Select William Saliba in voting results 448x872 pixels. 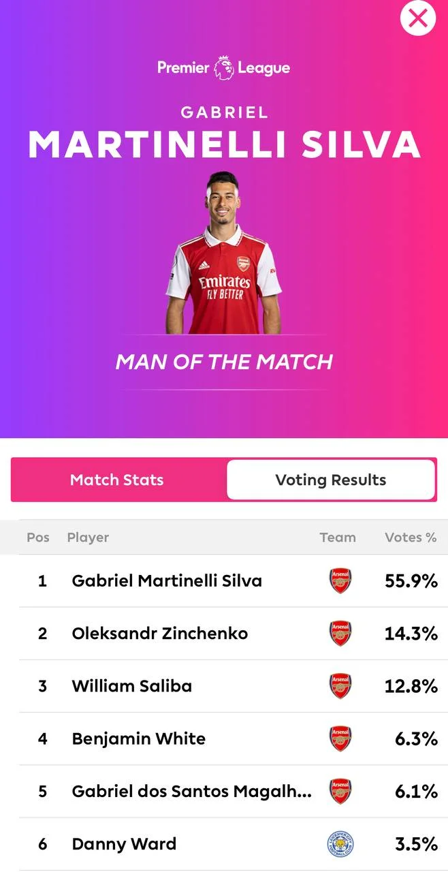coord(132,686)
